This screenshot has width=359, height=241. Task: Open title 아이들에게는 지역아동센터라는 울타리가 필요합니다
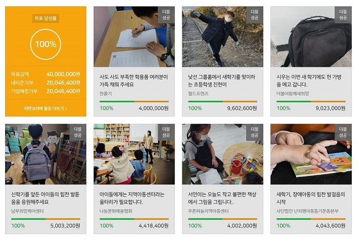tap(132, 198)
